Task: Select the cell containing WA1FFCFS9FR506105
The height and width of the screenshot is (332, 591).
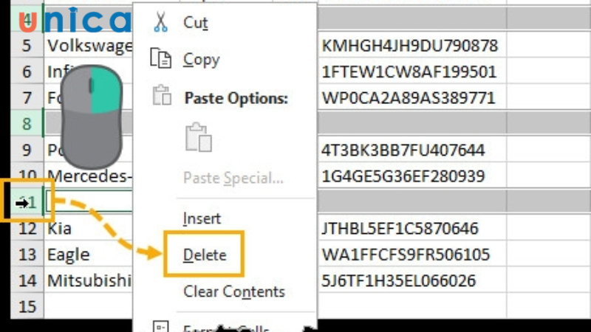Action: point(406,255)
